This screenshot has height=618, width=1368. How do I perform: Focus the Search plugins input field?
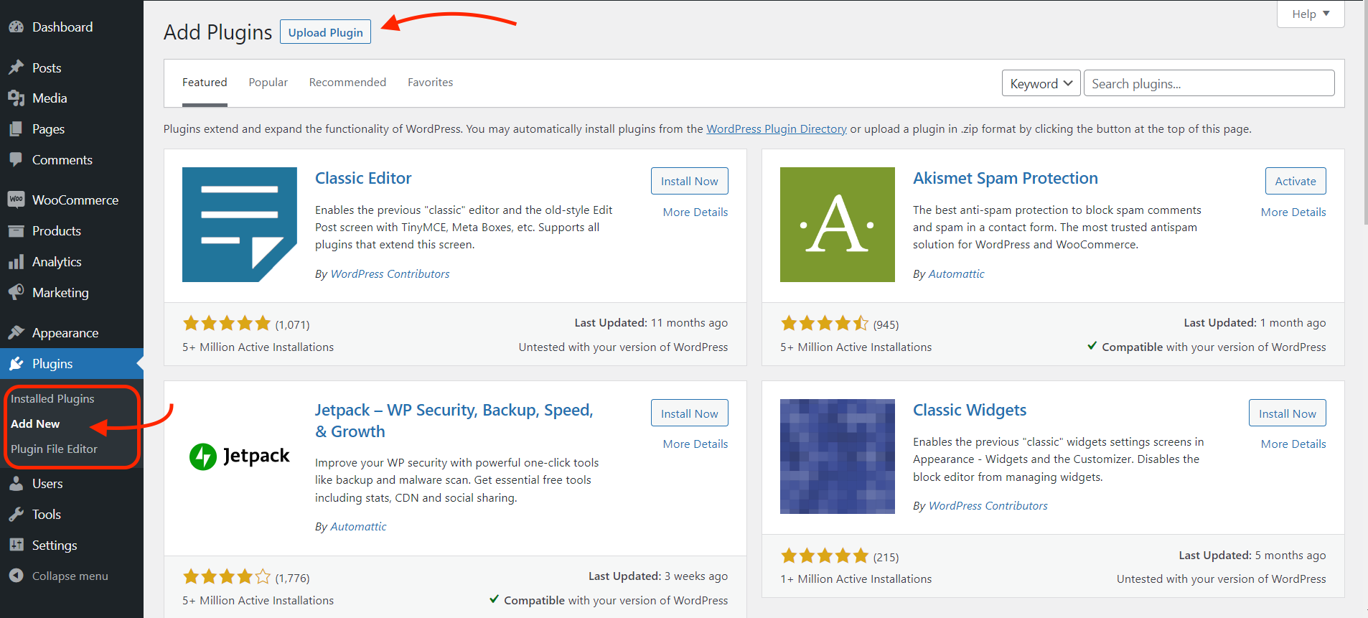pos(1209,83)
